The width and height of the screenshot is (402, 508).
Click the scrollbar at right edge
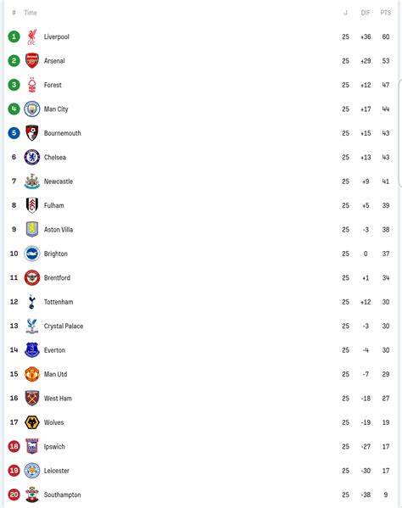point(400,133)
